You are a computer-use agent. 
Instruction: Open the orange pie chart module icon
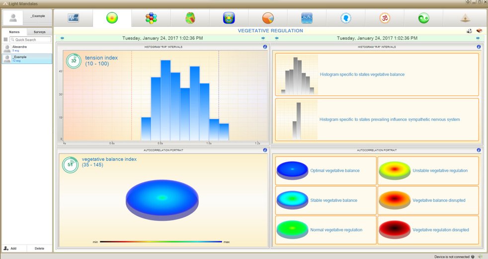pyautogui.click(x=268, y=18)
